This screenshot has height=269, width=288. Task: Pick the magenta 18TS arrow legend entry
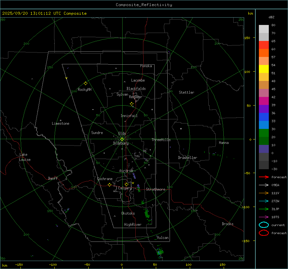pyautogui.click(x=264, y=217)
